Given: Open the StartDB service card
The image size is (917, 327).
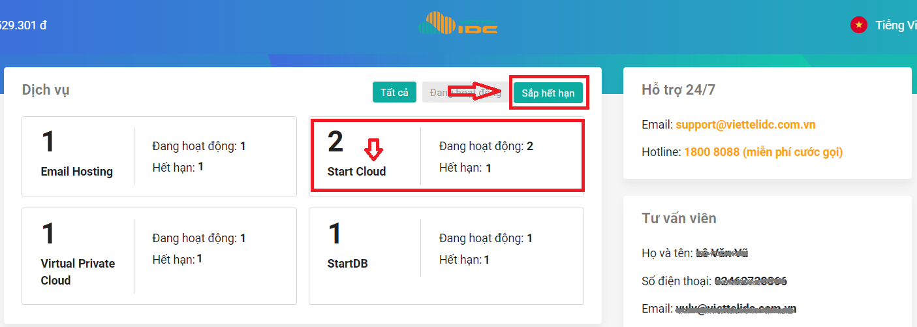Looking at the screenshot, I should (446, 256).
